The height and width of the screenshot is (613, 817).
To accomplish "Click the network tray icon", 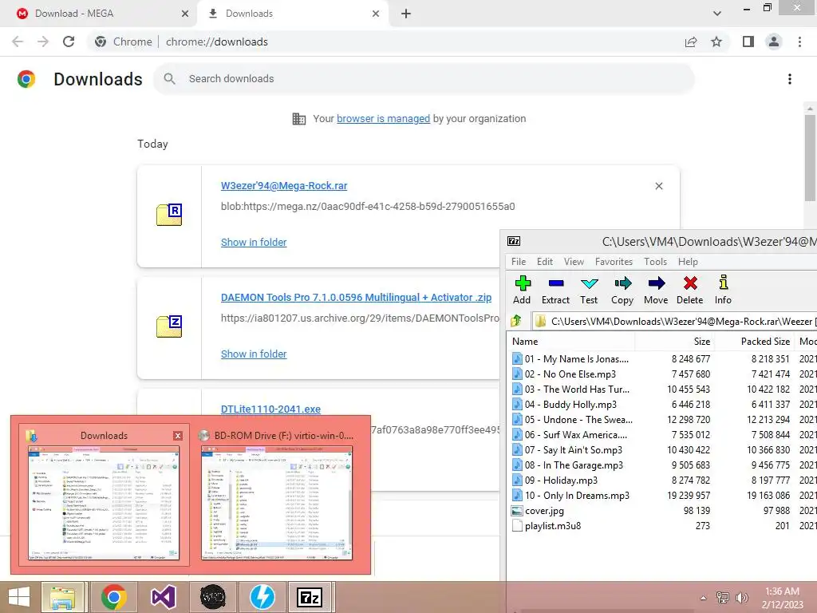I will click(x=723, y=597).
